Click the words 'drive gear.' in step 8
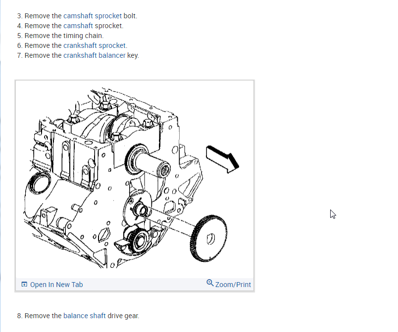Screen dimensions: 398x332 click(123, 316)
